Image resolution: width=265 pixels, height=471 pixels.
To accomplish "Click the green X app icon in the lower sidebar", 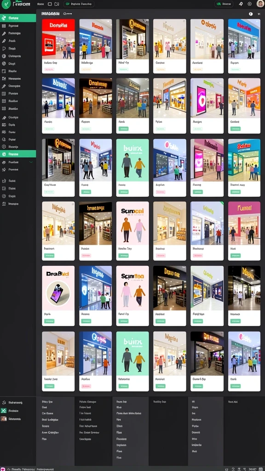I will tap(4, 411).
